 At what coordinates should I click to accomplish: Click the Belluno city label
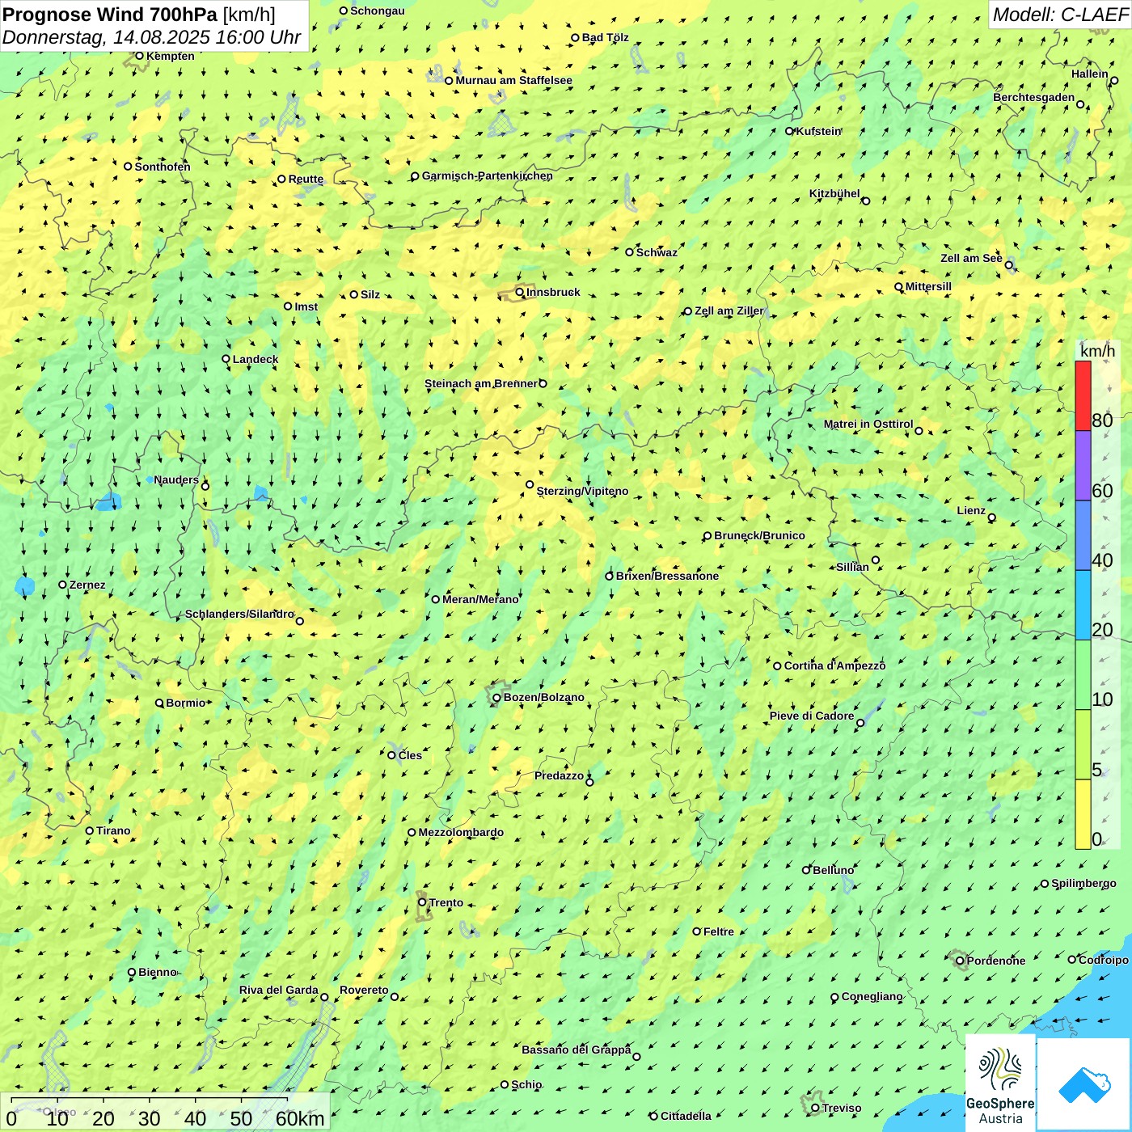coord(833,870)
